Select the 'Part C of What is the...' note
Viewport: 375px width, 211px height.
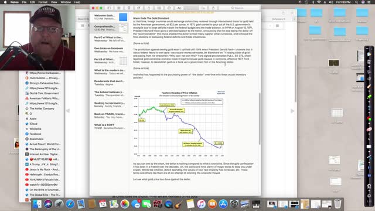[x=110, y=39]
